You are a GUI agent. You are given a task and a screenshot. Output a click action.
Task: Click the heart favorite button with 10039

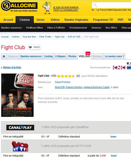click(34, 47)
